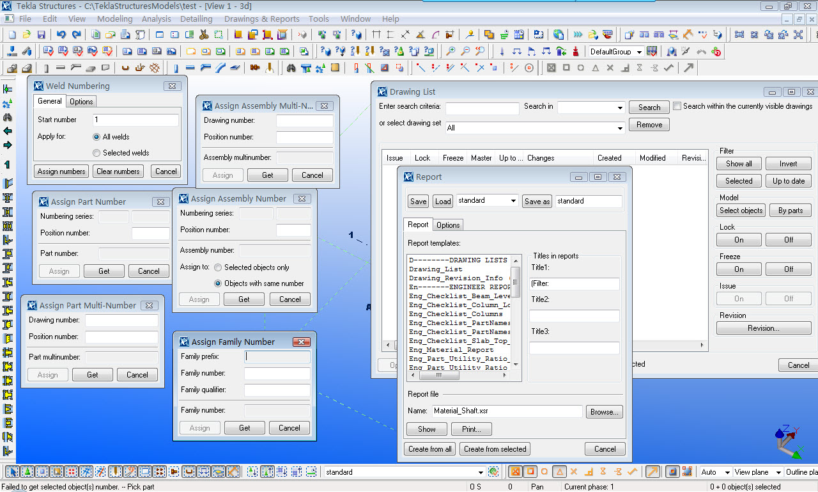The width and height of the screenshot is (818, 492).
Task: Click the large arrow icon at the snap toolbar end
Action: pos(688,68)
